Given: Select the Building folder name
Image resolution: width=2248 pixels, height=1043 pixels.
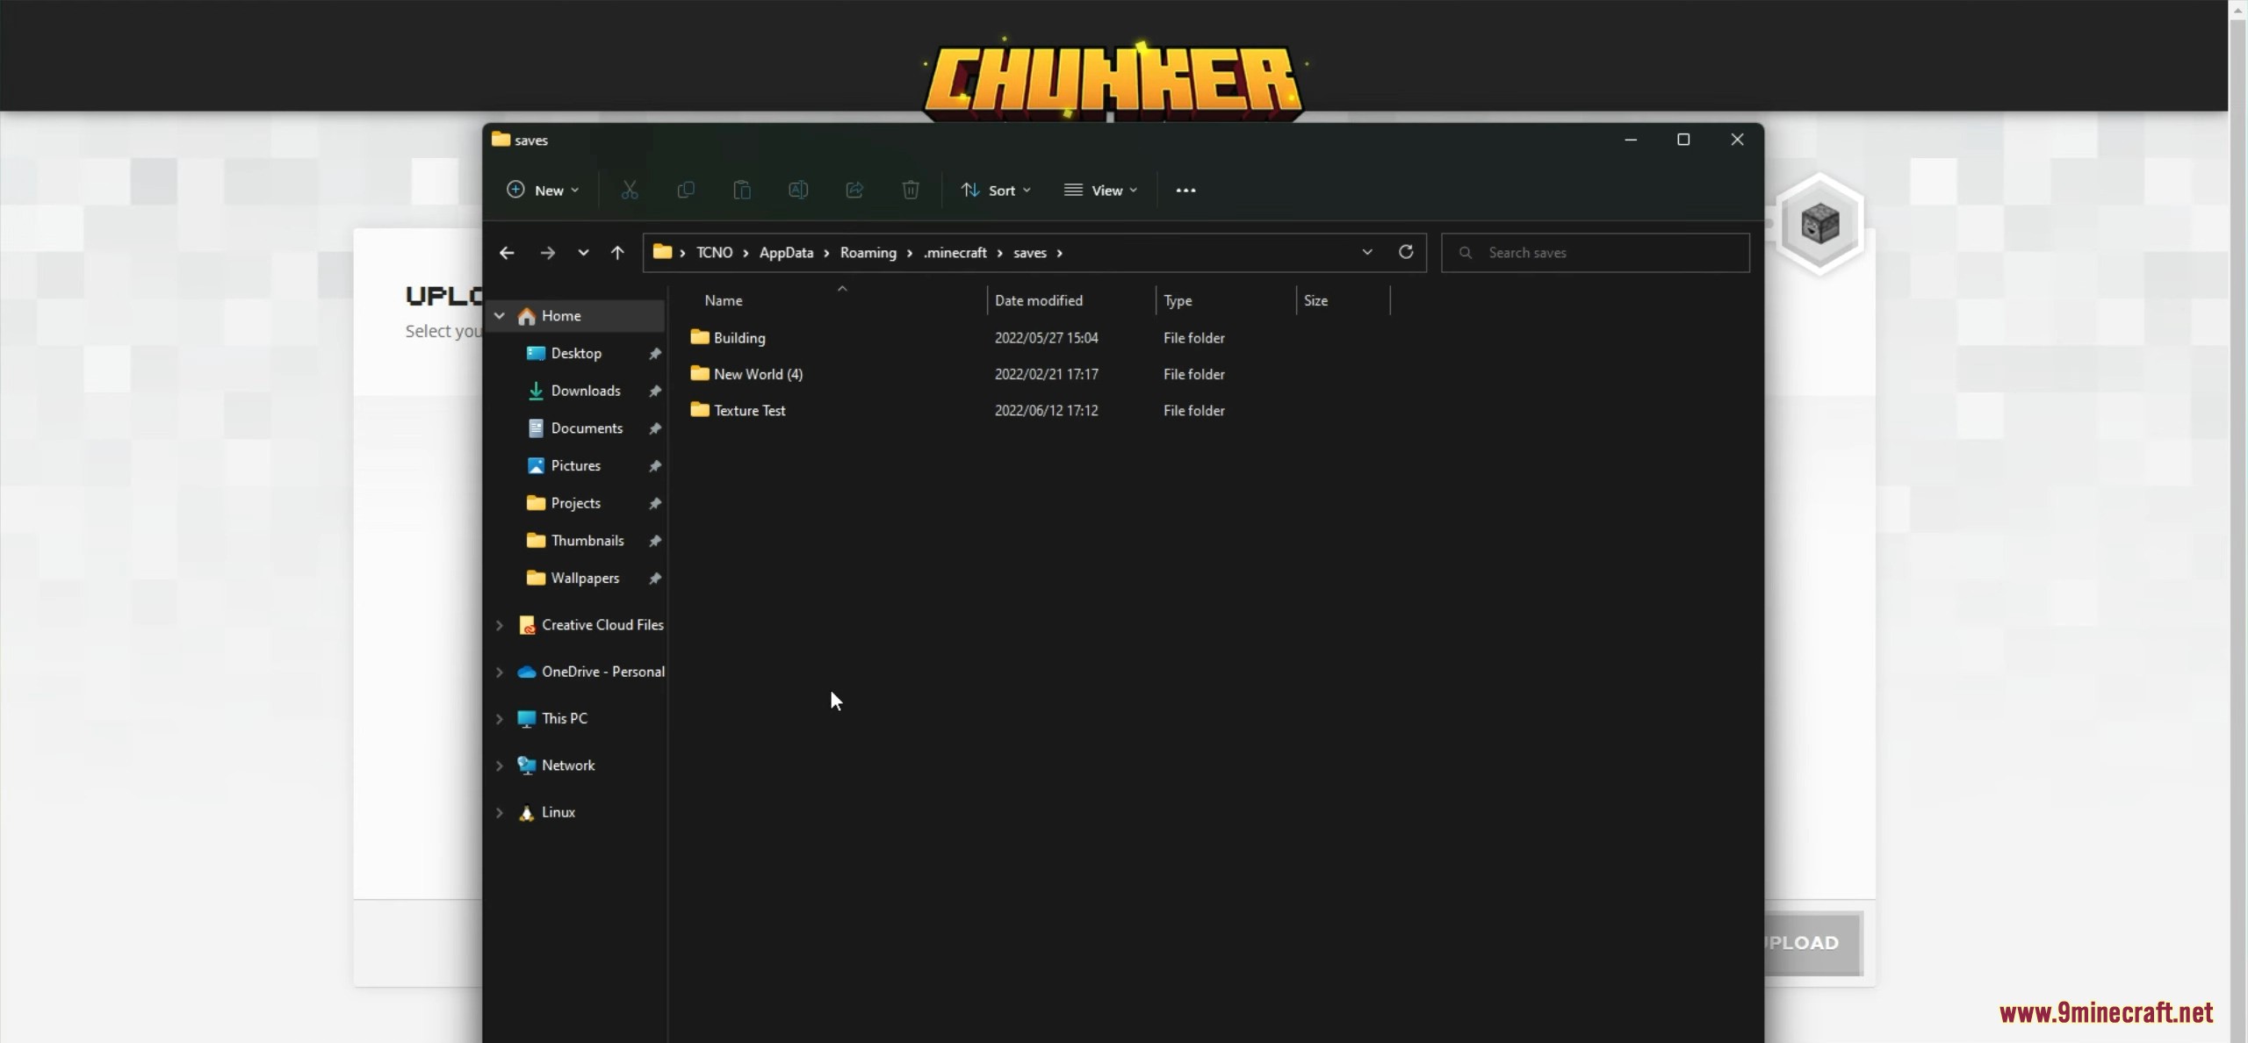Looking at the screenshot, I should [x=739, y=338].
